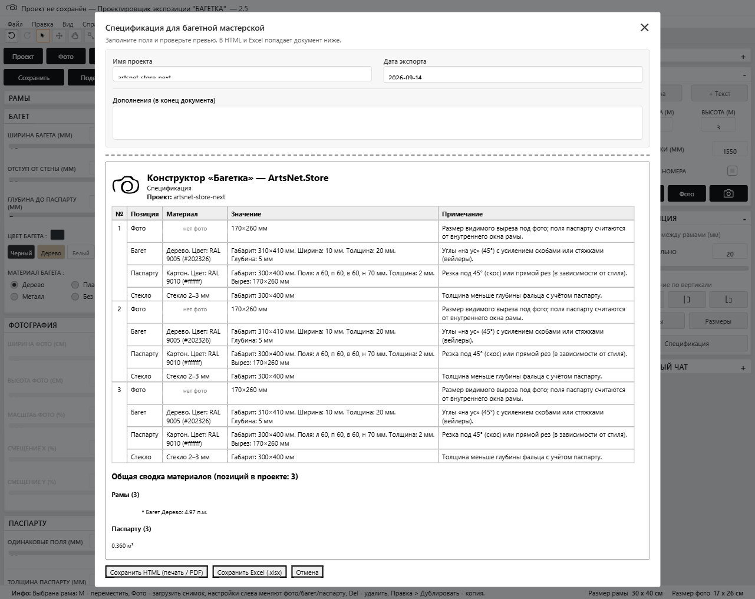Viewport: 755px width, 599px height.
Task: Click the app camera icon in the title bar
Action: 11,8
